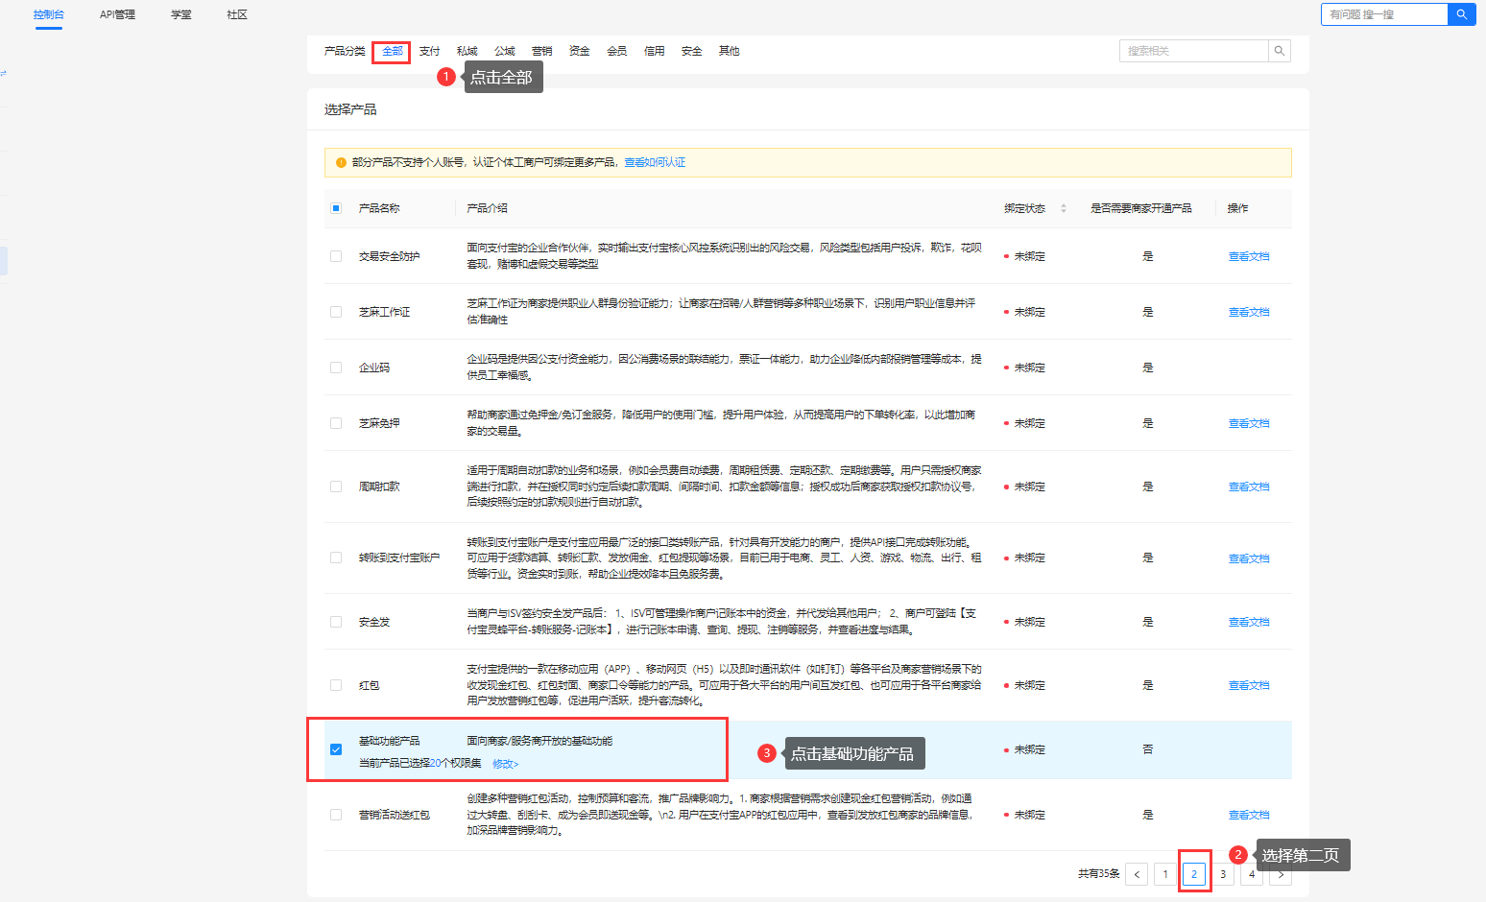This screenshot has height=902, width=1486.
Task: Uncheck the 基础功能产品 checkbox
Action: 336,749
